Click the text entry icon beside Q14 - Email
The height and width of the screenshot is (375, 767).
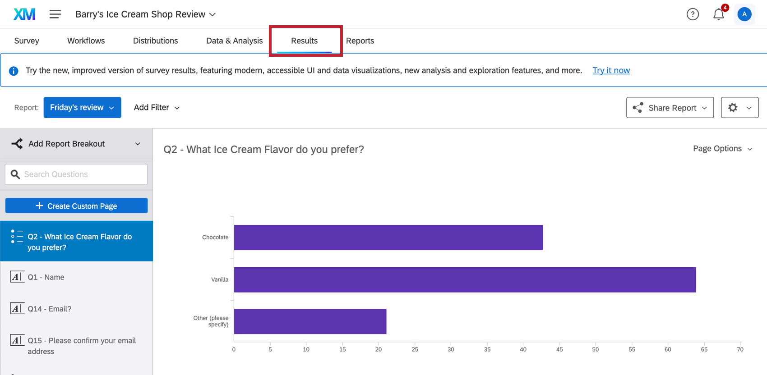pos(18,308)
